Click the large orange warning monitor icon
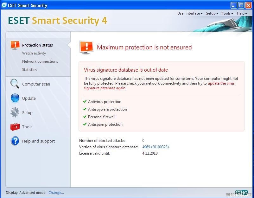The width and height of the screenshot is (254, 198). coord(86,47)
